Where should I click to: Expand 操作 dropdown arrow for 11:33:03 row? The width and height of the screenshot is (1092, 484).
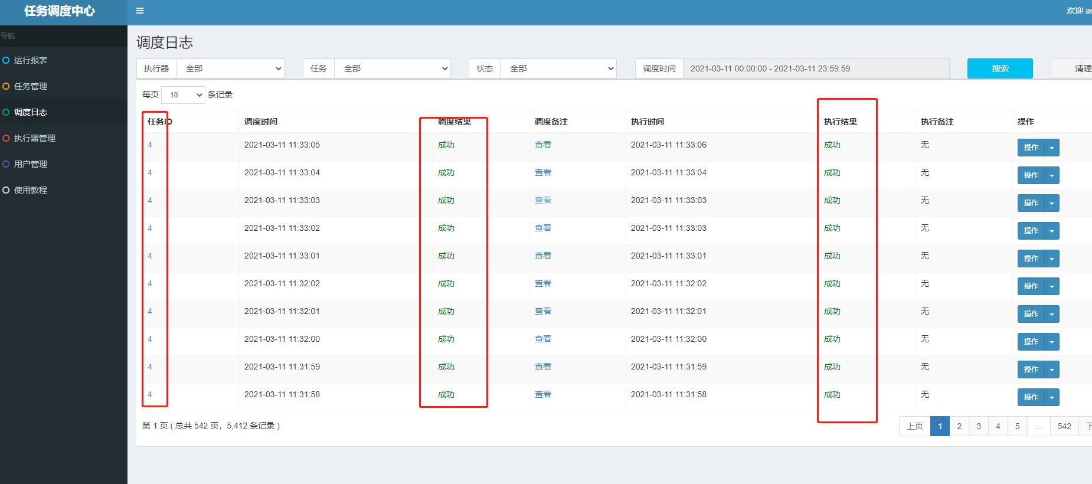point(1052,203)
